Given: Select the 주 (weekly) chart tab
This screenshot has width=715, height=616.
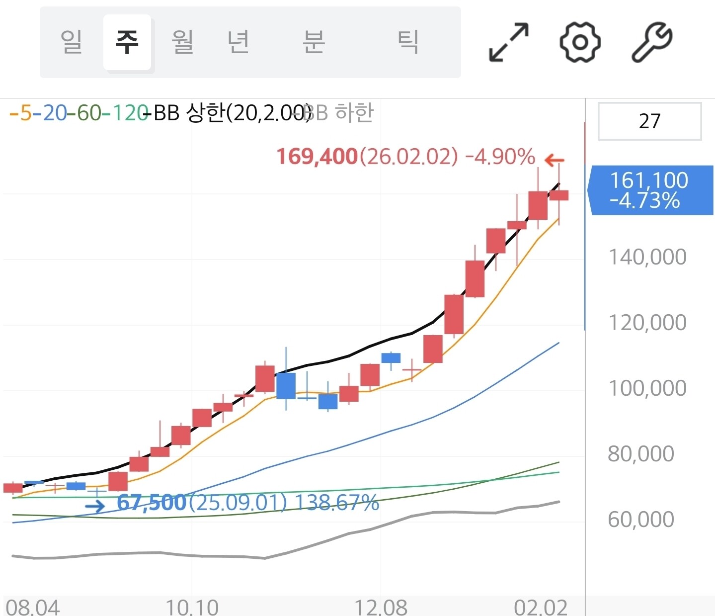Looking at the screenshot, I should (127, 42).
